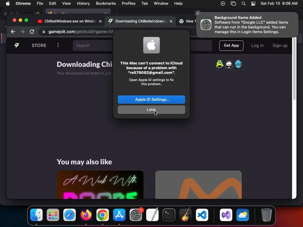
Task: Click Later in the iCloud dialog
Action: pos(151,110)
